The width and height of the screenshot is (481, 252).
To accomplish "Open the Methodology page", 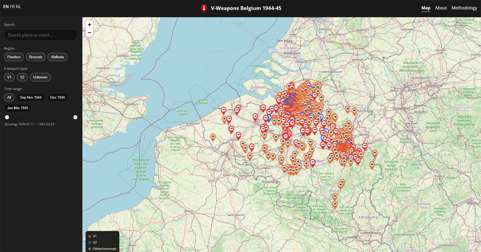I will pos(464,8).
